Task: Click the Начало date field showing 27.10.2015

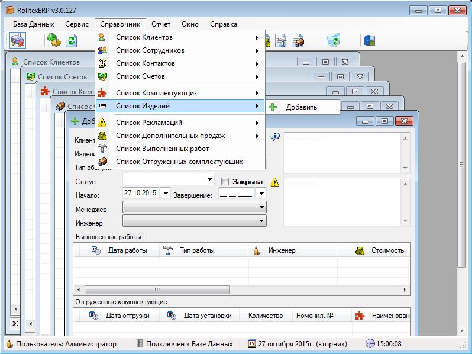Action: (x=141, y=193)
